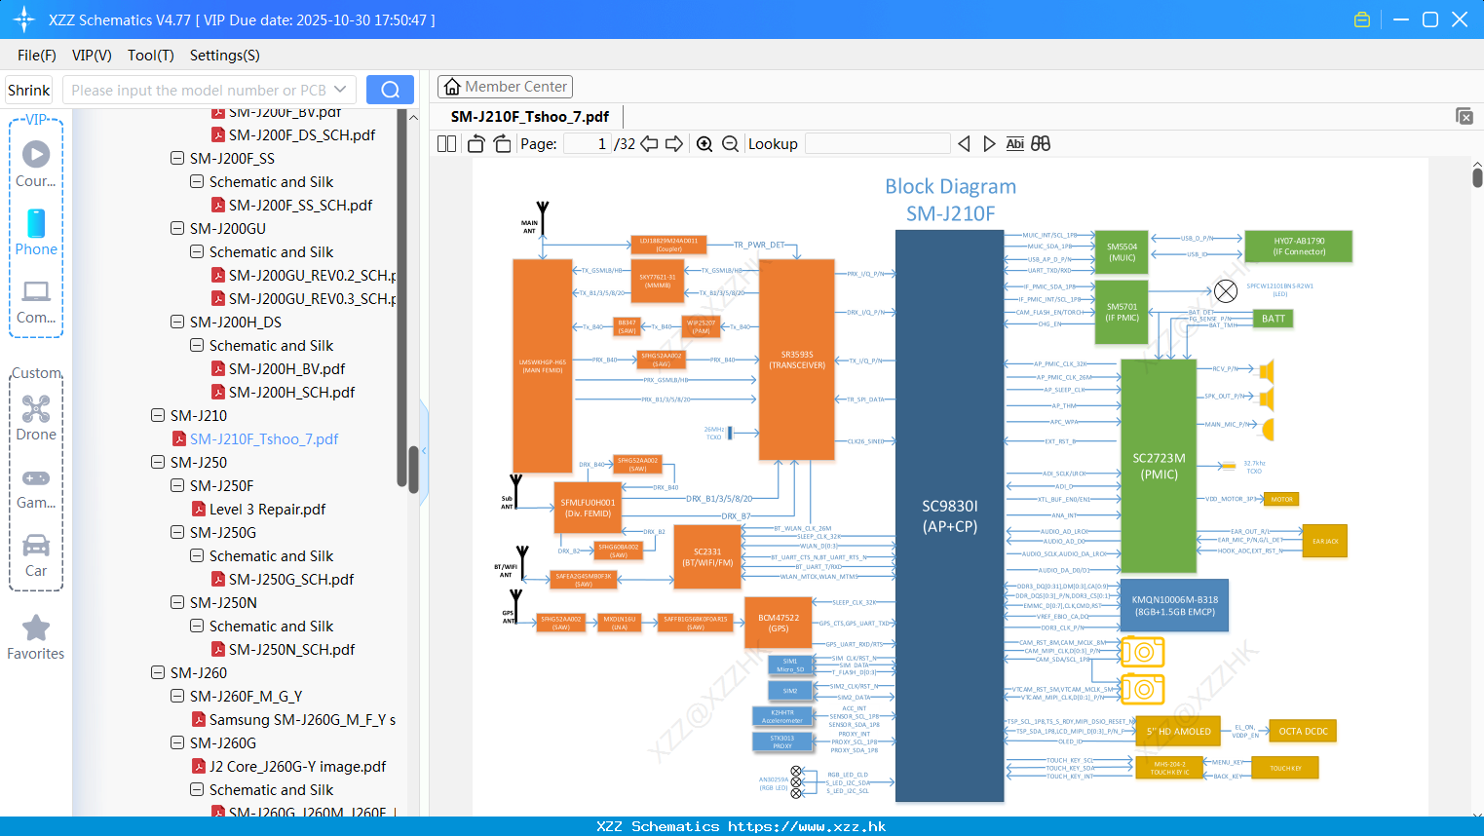
Task: Open the Car category
Action: point(36,555)
